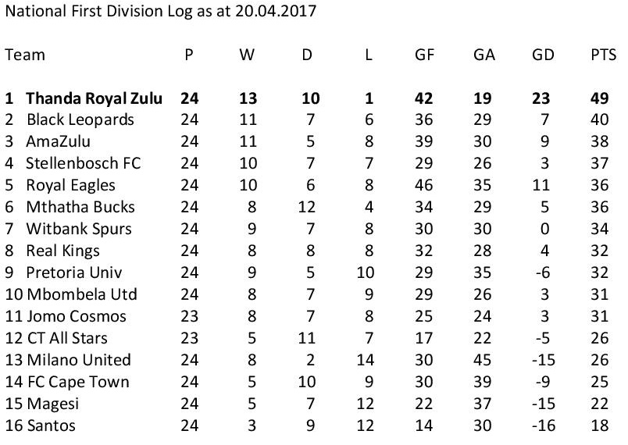This screenshot has width=628, height=445.
Task: Select the "GA" column header
Action: tap(484, 55)
